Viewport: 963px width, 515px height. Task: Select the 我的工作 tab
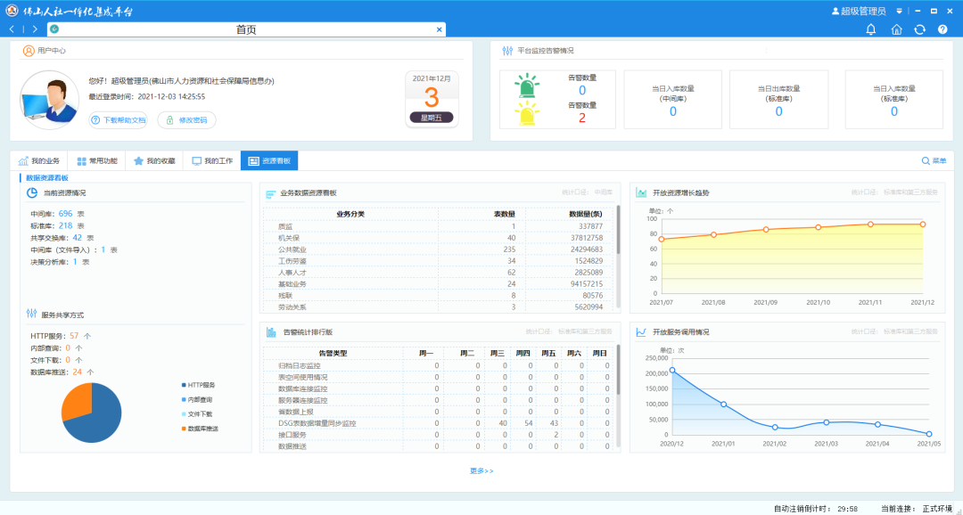point(211,161)
